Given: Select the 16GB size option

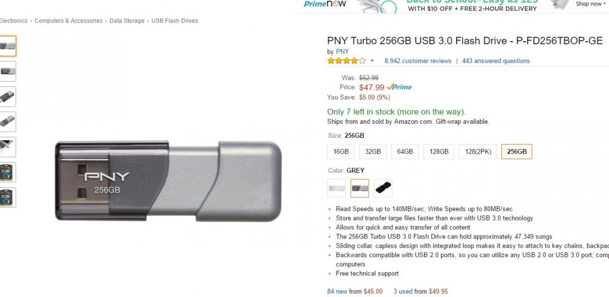Looking at the screenshot, I should pyautogui.click(x=341, y=152).
